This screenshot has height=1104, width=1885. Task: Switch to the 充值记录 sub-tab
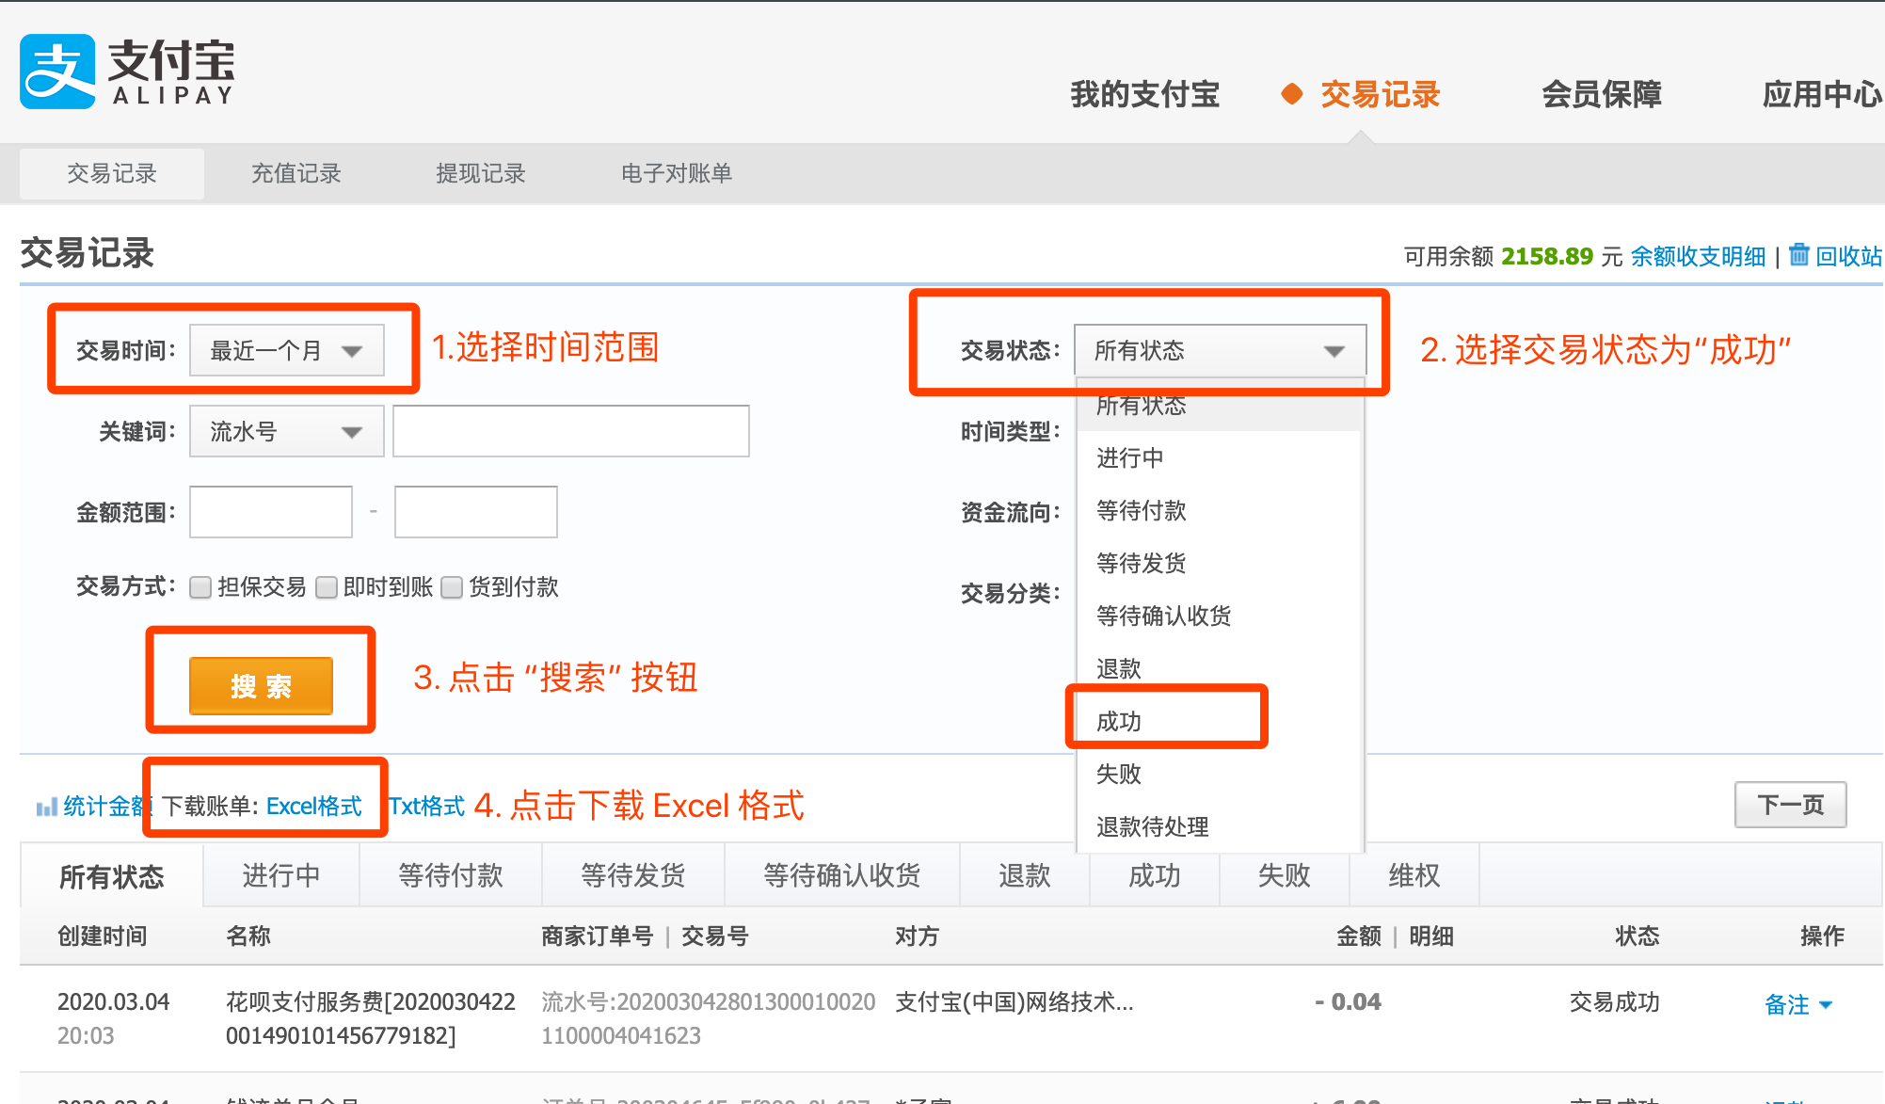pyautogui.click(x=296, y=173)
